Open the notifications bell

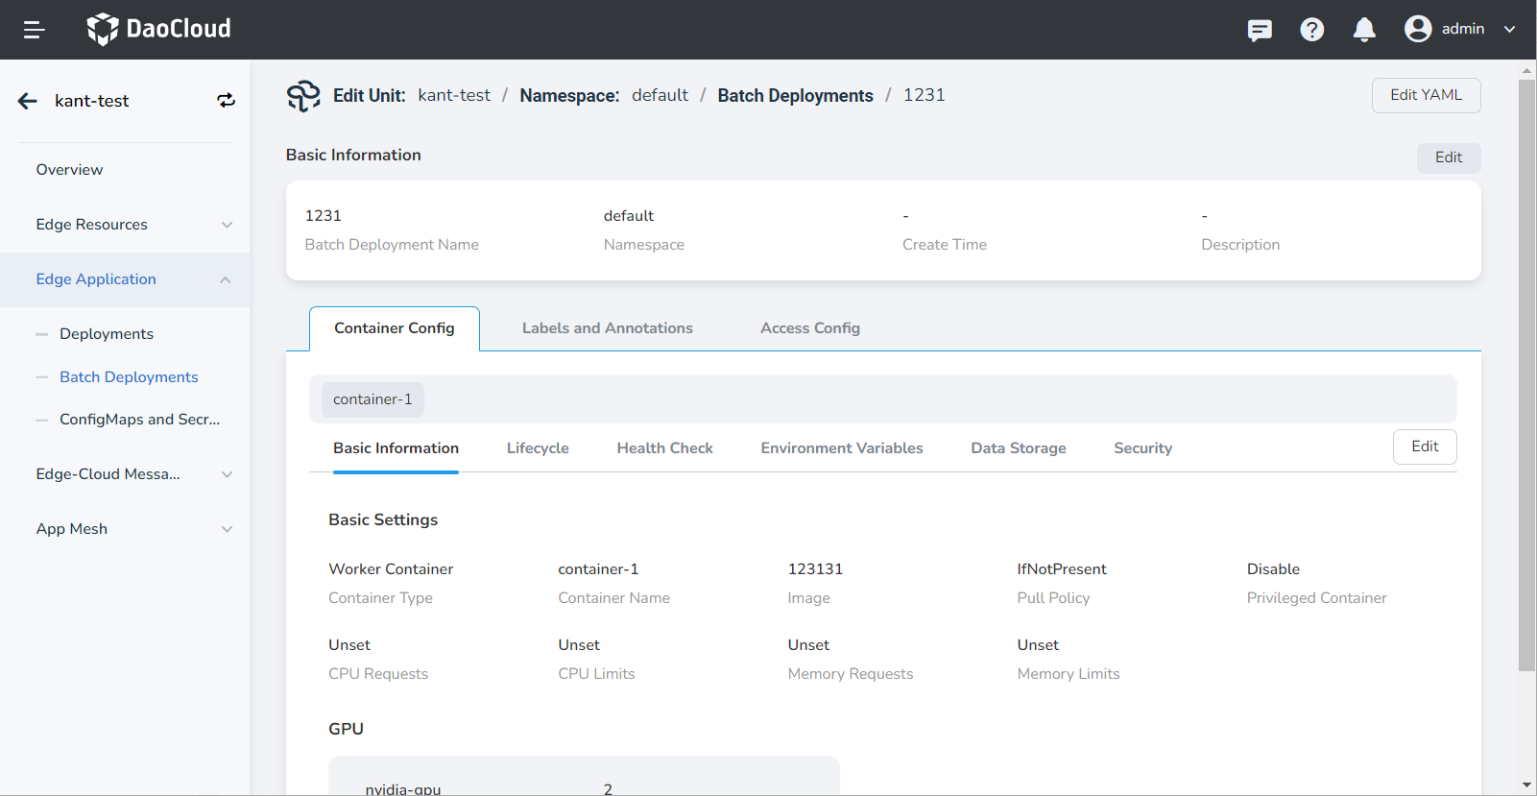point(1363,30)
